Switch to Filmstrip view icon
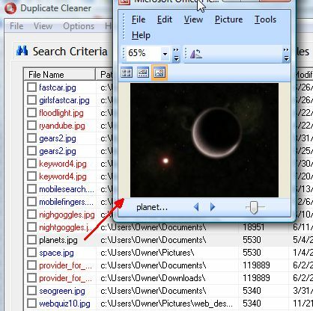This screenshot has width=313, height=311. [x=143, y=73]
